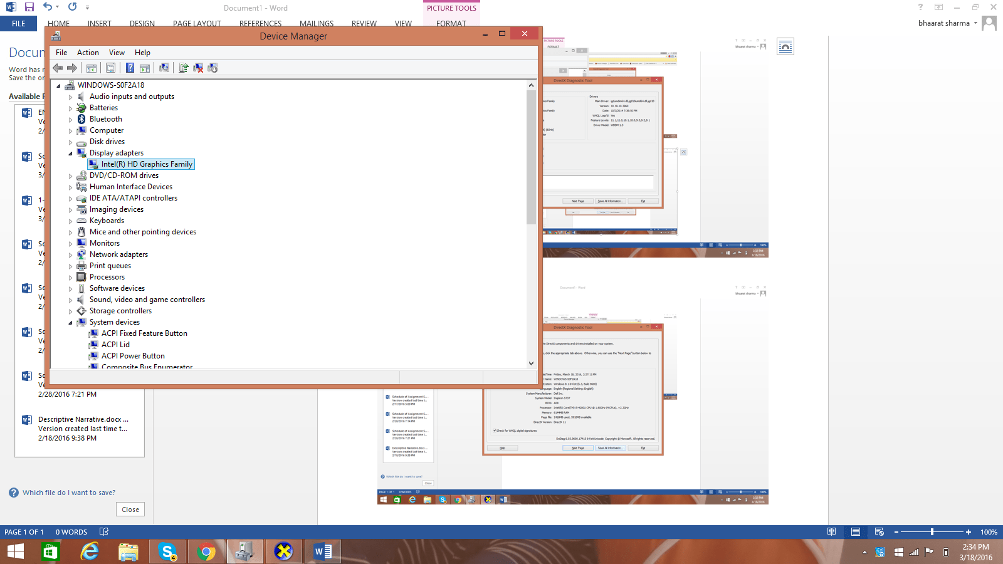Screen dimensions: 1003x564
Task: Click the 100% zoom level in Word
Action: 989,532
